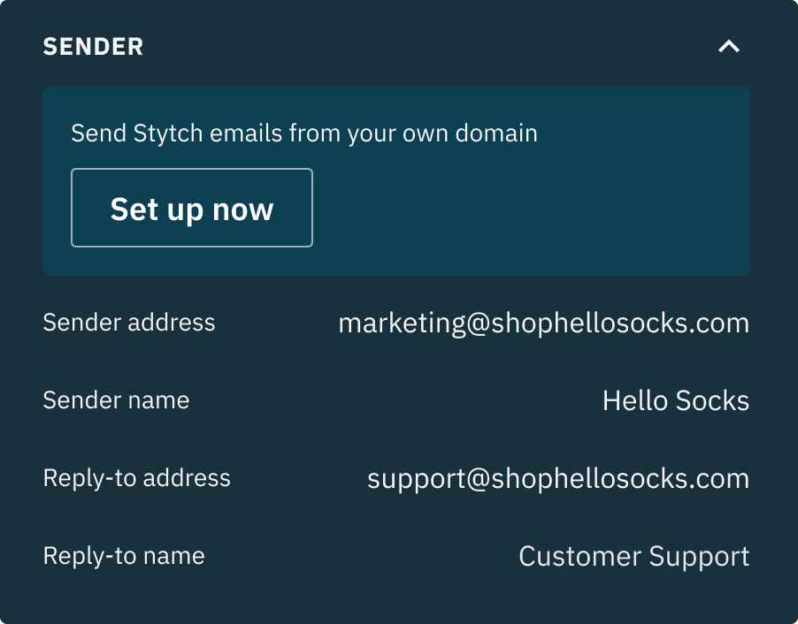Click the words own domain in banner
Screen dimensions: 798x624
tap(470, 133)
